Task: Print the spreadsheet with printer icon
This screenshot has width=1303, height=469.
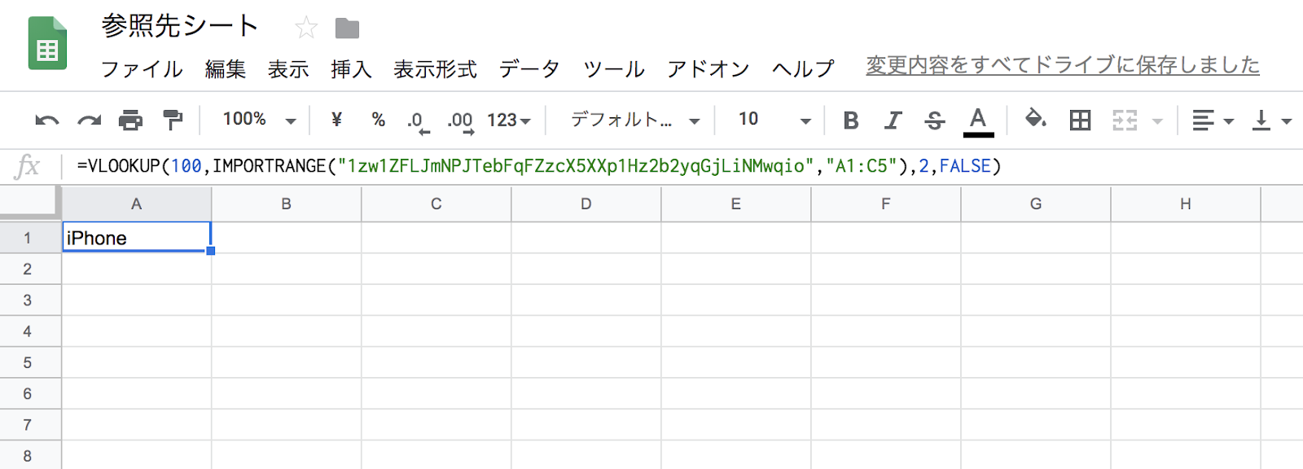Action: coord(130,120)
